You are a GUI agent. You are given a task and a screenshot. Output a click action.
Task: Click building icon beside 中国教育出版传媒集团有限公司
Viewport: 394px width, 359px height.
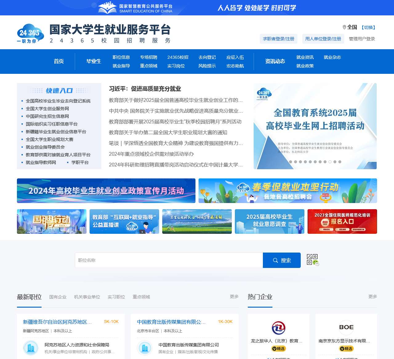pyautogui.click(x=145, y=348)
